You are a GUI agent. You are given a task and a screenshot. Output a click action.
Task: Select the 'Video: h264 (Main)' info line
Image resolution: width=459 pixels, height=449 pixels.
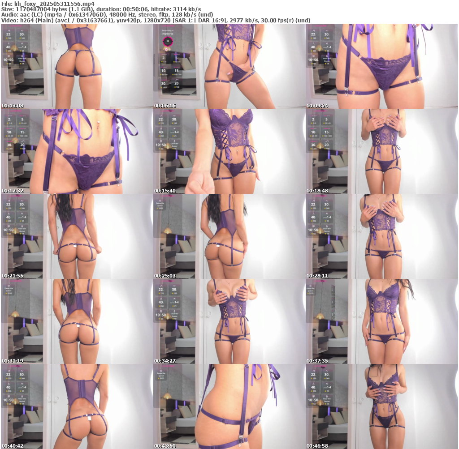tap(156, 21)
